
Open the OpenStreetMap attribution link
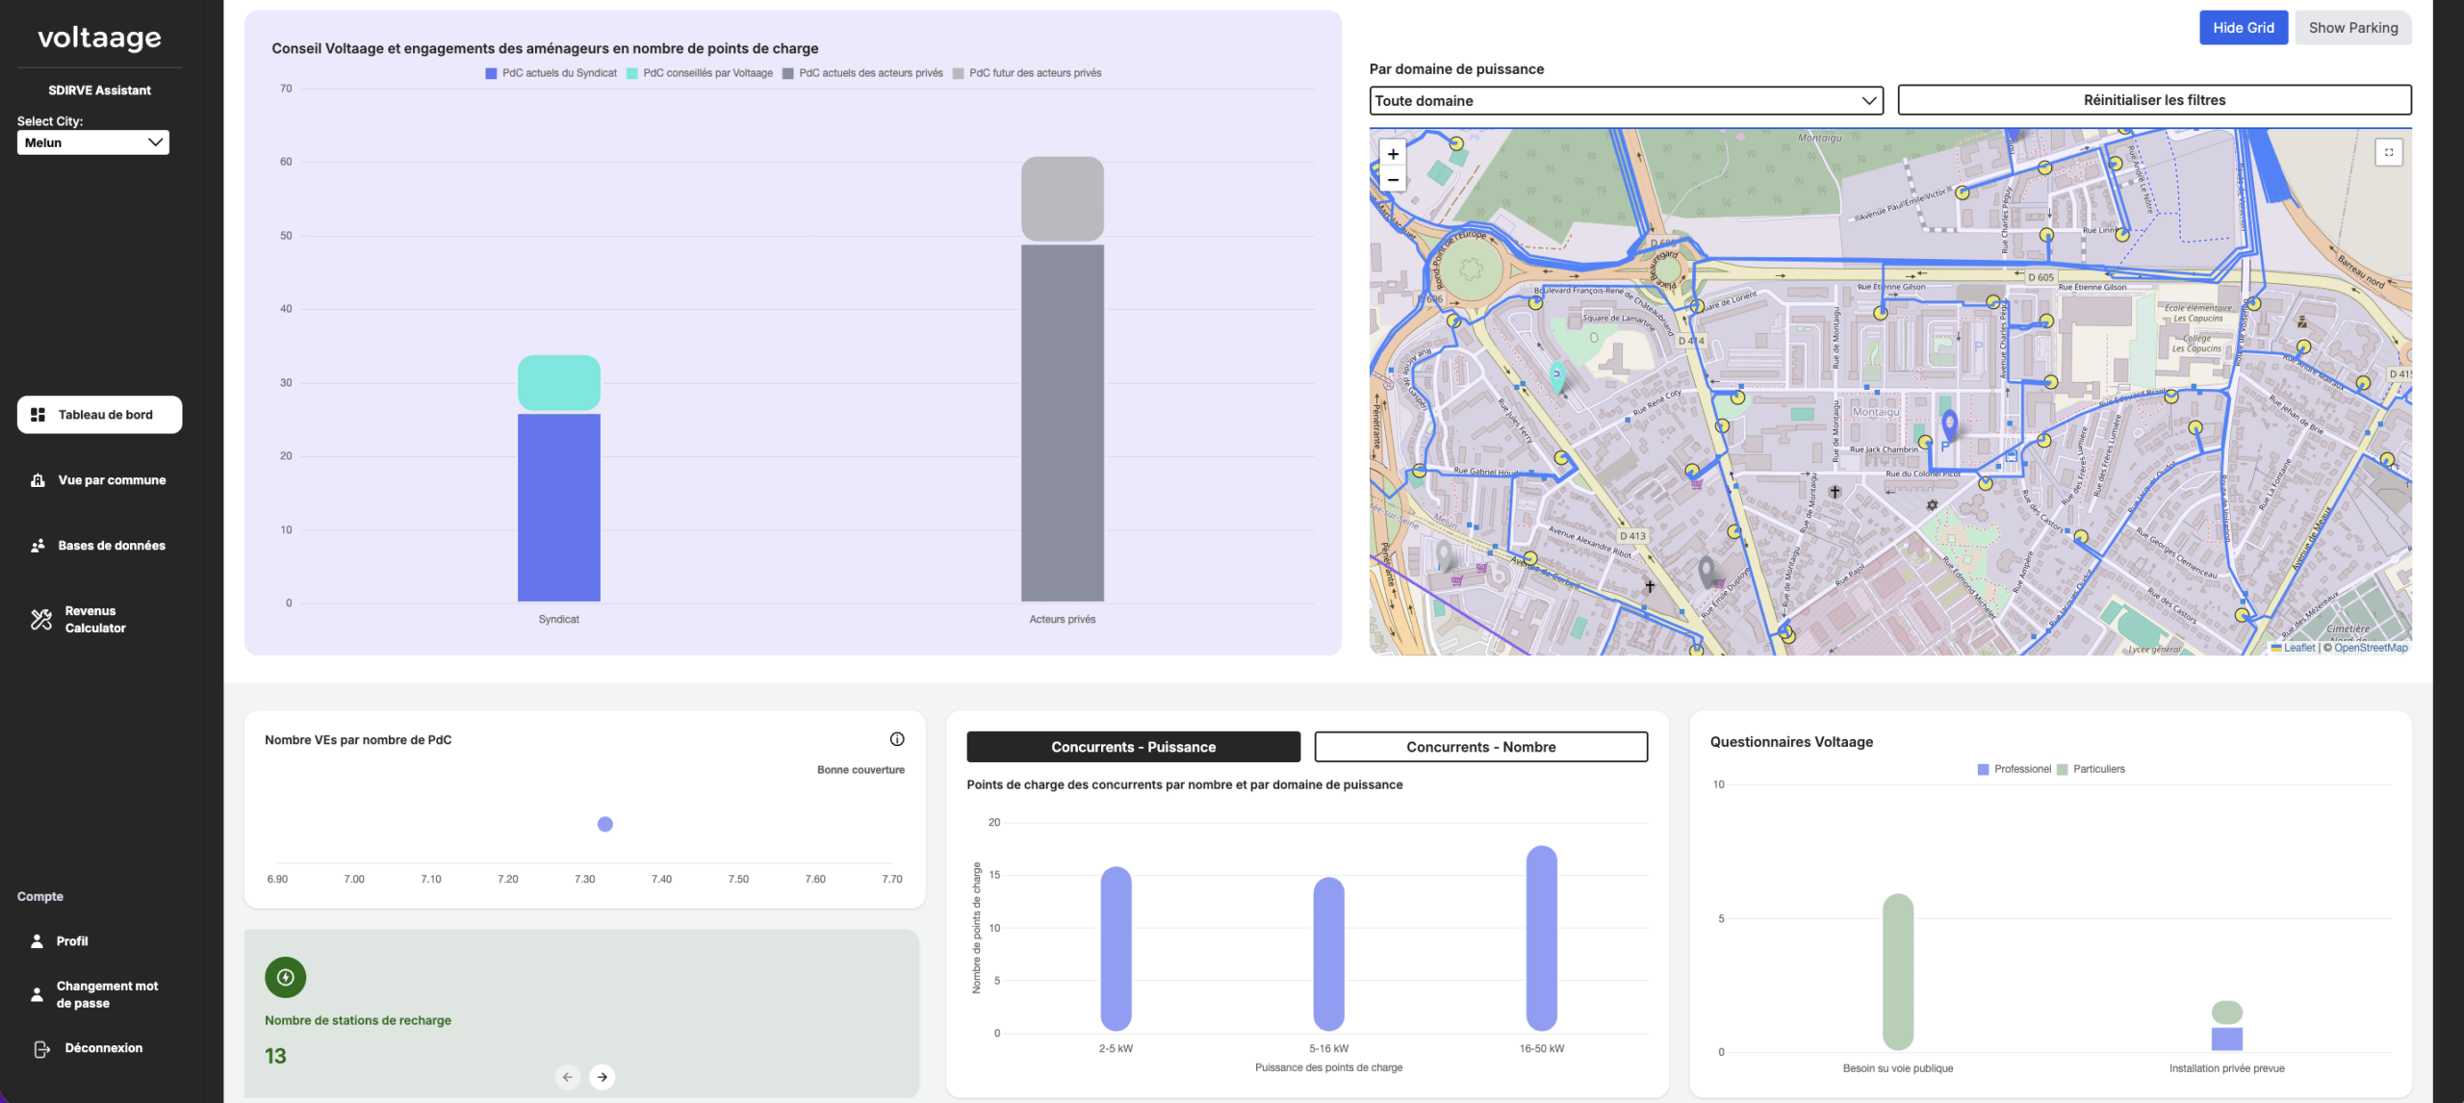pos(2371,648)
